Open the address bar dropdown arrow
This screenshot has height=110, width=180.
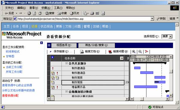pyautogui.click(x=152, y=18)
